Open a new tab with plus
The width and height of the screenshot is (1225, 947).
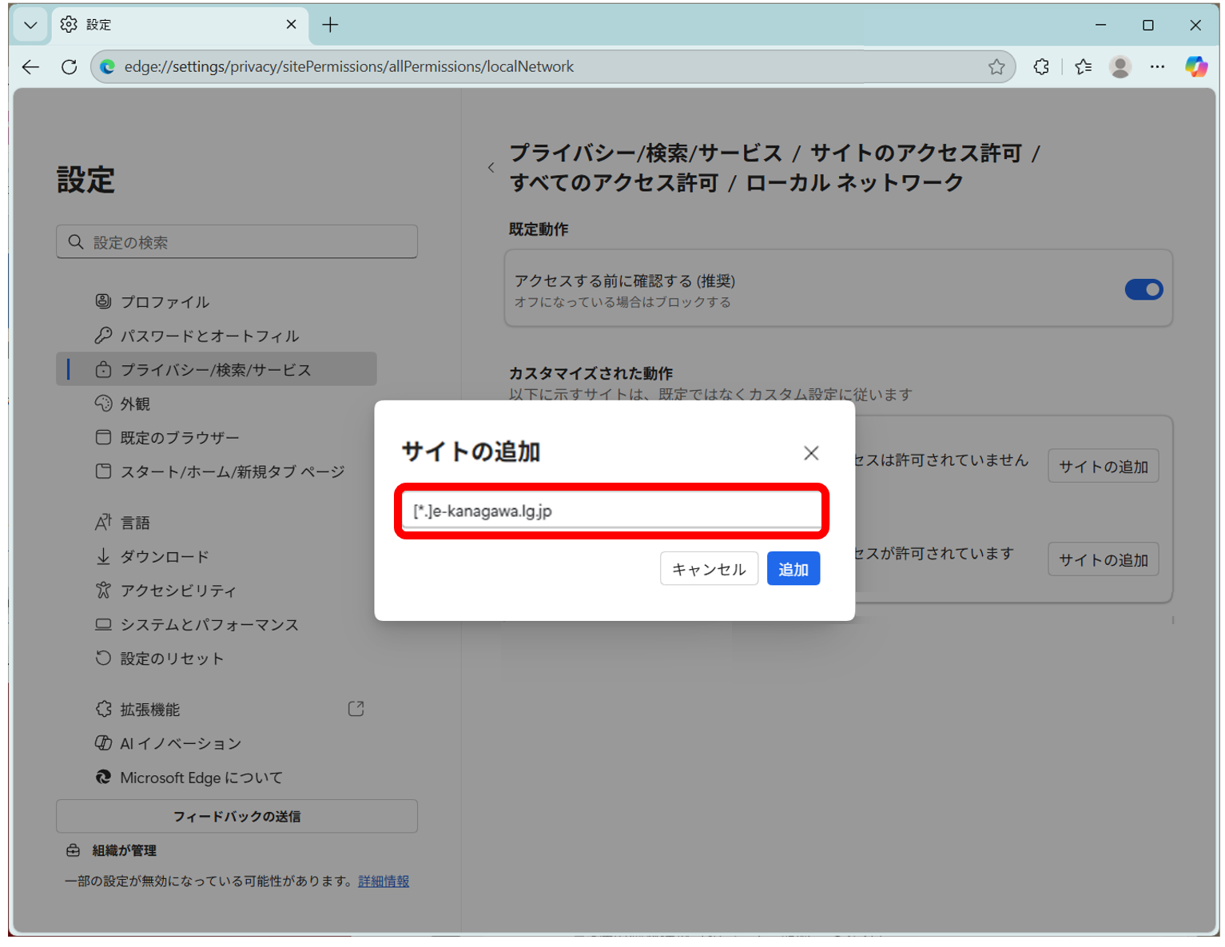pos(330,25)
